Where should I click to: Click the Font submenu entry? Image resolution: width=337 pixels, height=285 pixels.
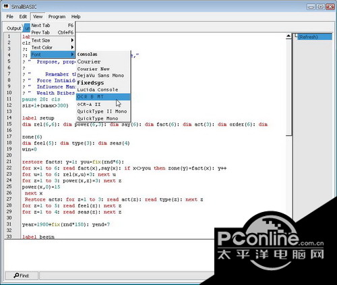tap(53, 55)
